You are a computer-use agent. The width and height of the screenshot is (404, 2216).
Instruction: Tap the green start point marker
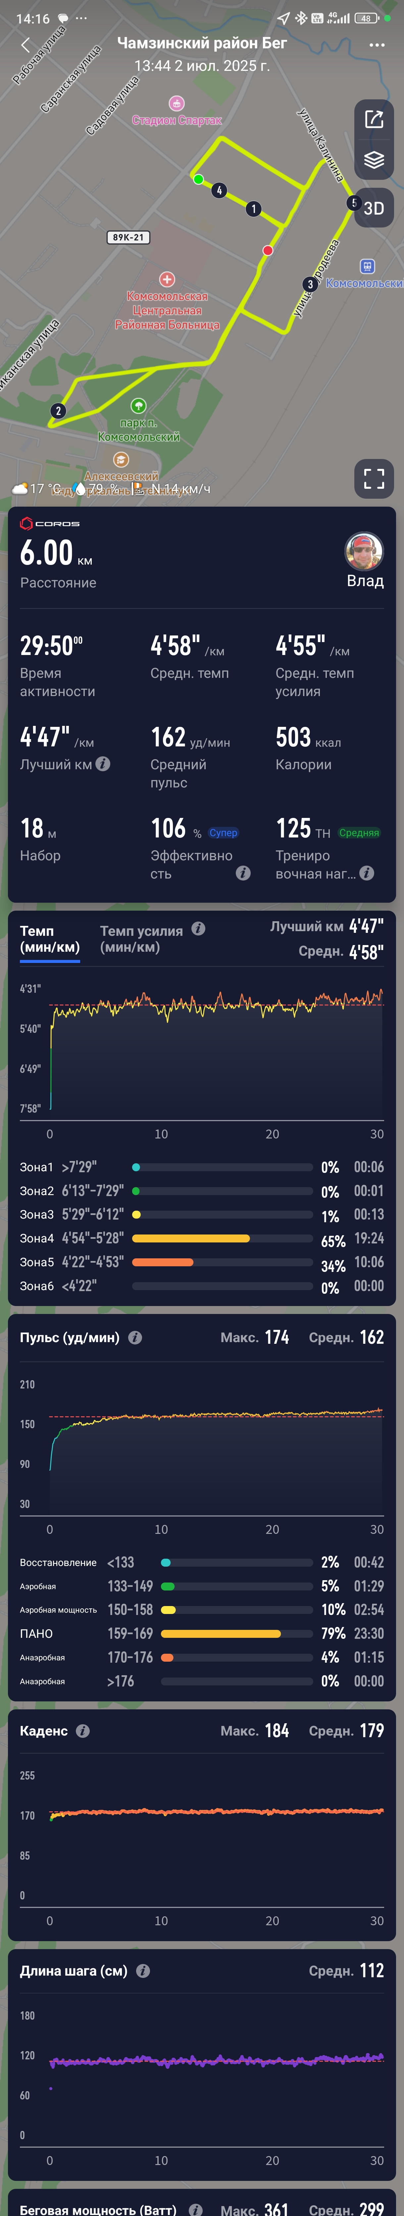(199, 179)
